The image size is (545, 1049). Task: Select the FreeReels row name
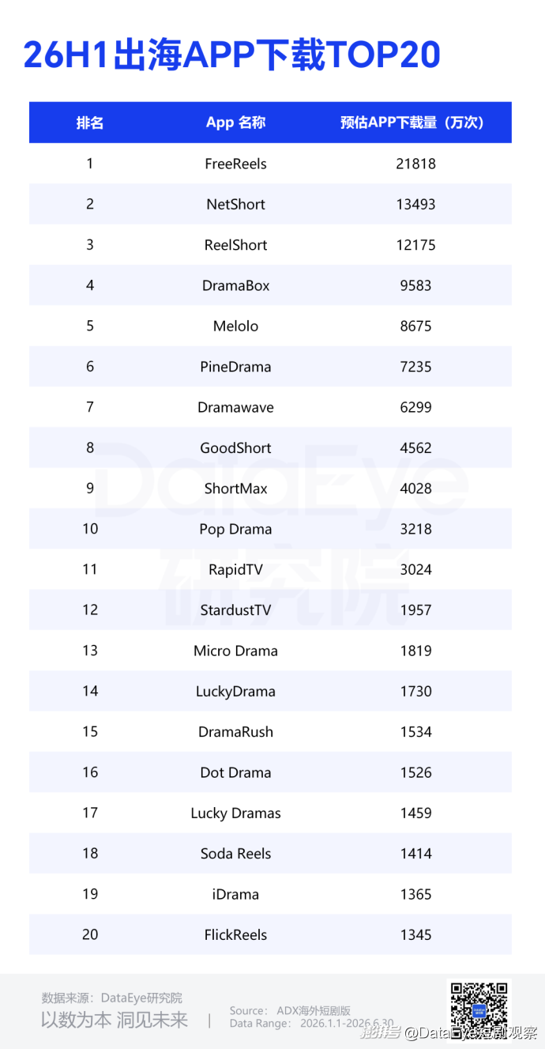click(235, 164)
